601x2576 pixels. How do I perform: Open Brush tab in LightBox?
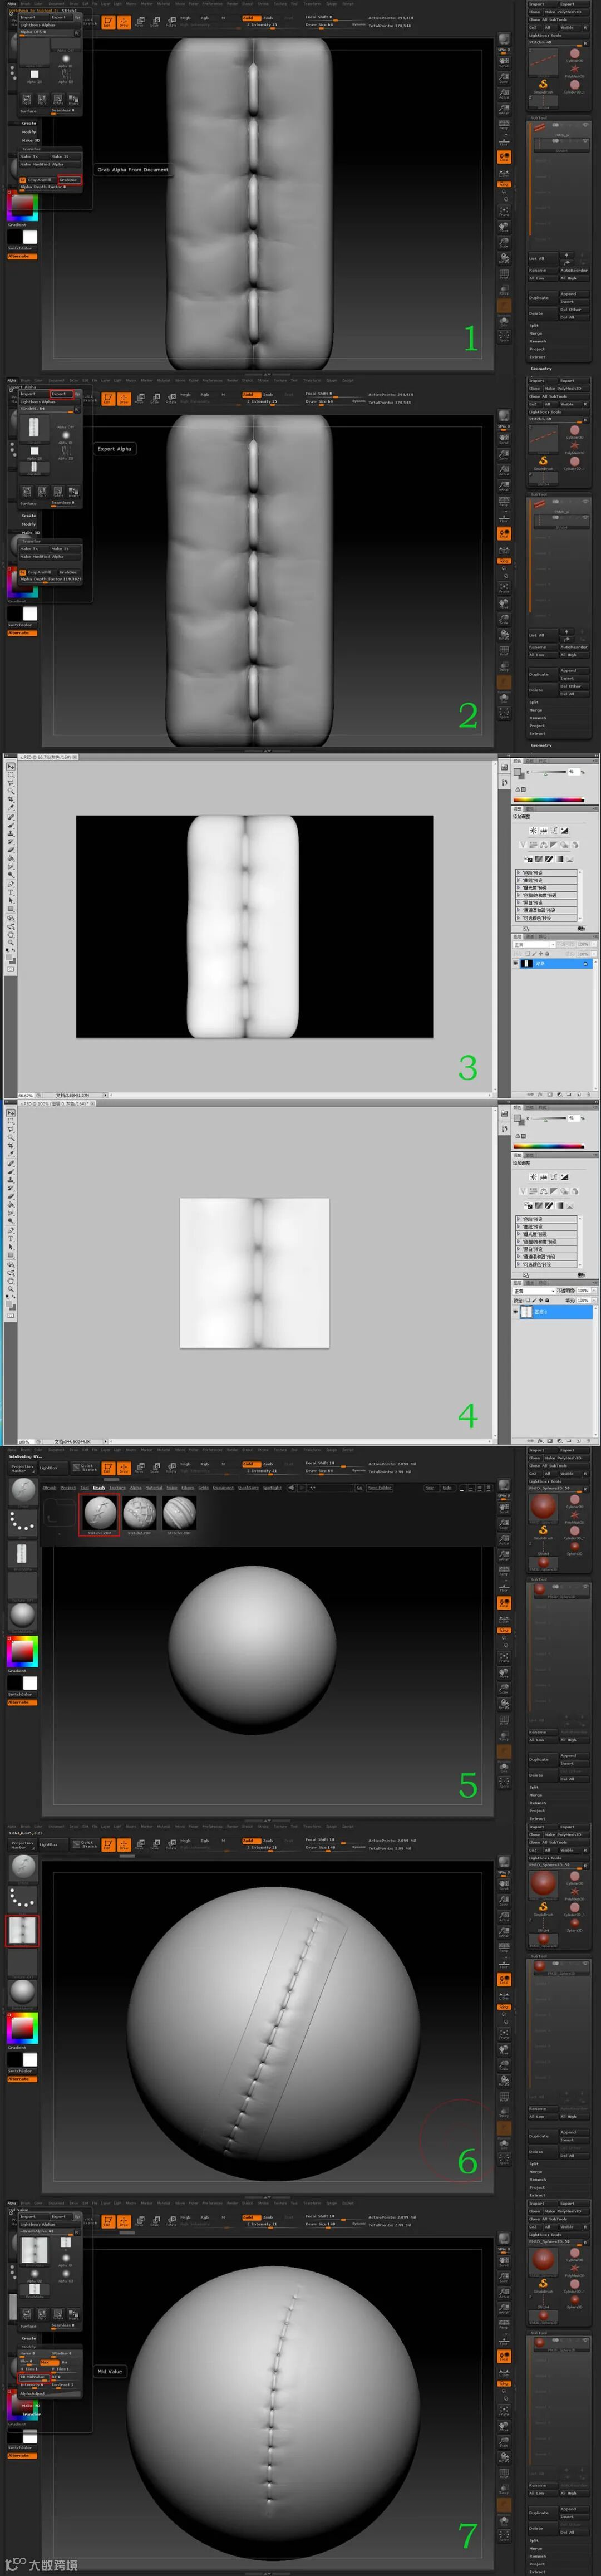point(99,1487)
